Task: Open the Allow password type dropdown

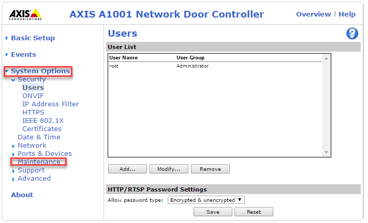Action: (x=206, y=200)
